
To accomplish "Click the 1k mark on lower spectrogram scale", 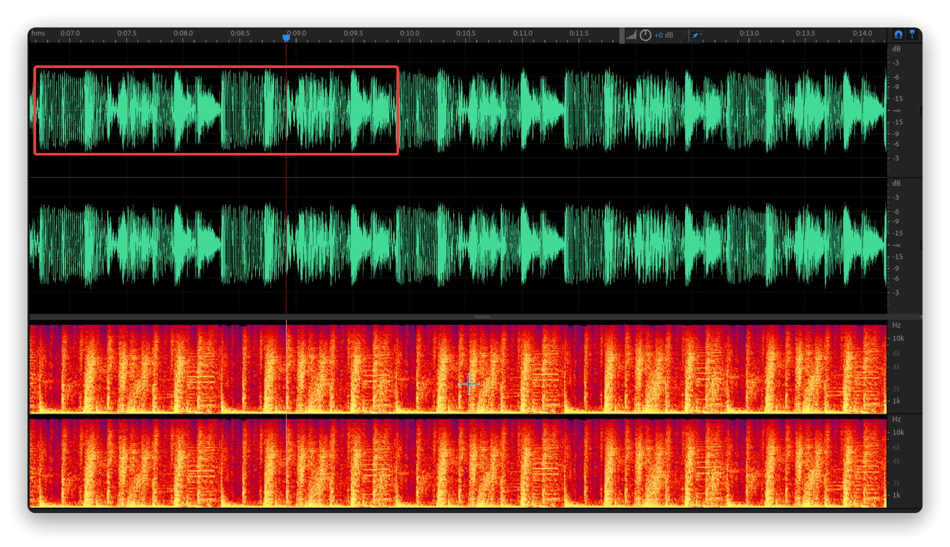I will tap(896, 495).
